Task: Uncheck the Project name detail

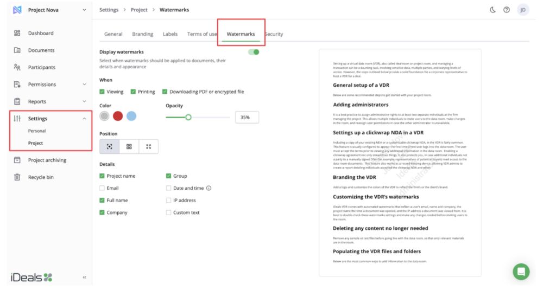Action: tap(102, 176)
